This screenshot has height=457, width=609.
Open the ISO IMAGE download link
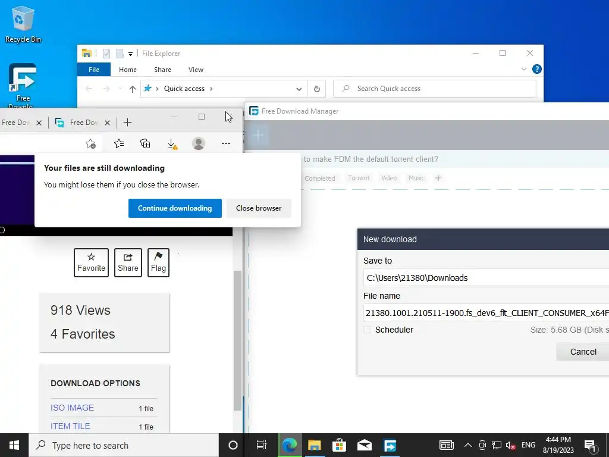(x=72, y=408)
